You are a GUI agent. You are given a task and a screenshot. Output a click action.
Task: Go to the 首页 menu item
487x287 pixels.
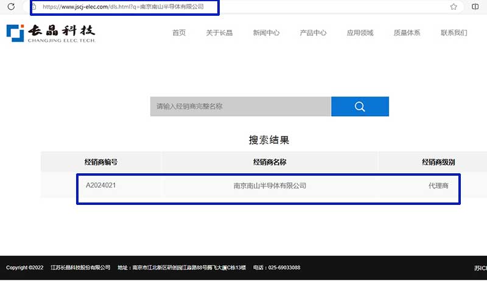coord(179,33)
